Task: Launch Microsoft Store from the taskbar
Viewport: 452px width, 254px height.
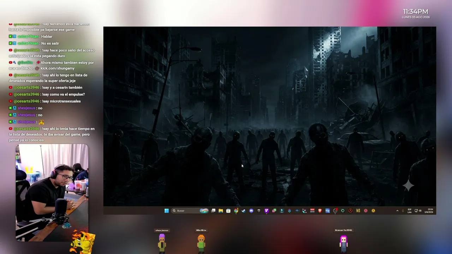Action: pyautogui.click(x=228, y=211)
